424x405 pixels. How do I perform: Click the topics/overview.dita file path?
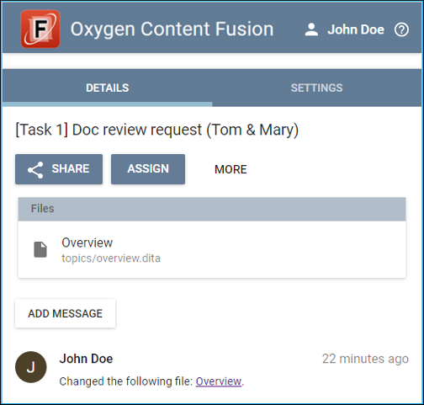[x=111, y=258]
